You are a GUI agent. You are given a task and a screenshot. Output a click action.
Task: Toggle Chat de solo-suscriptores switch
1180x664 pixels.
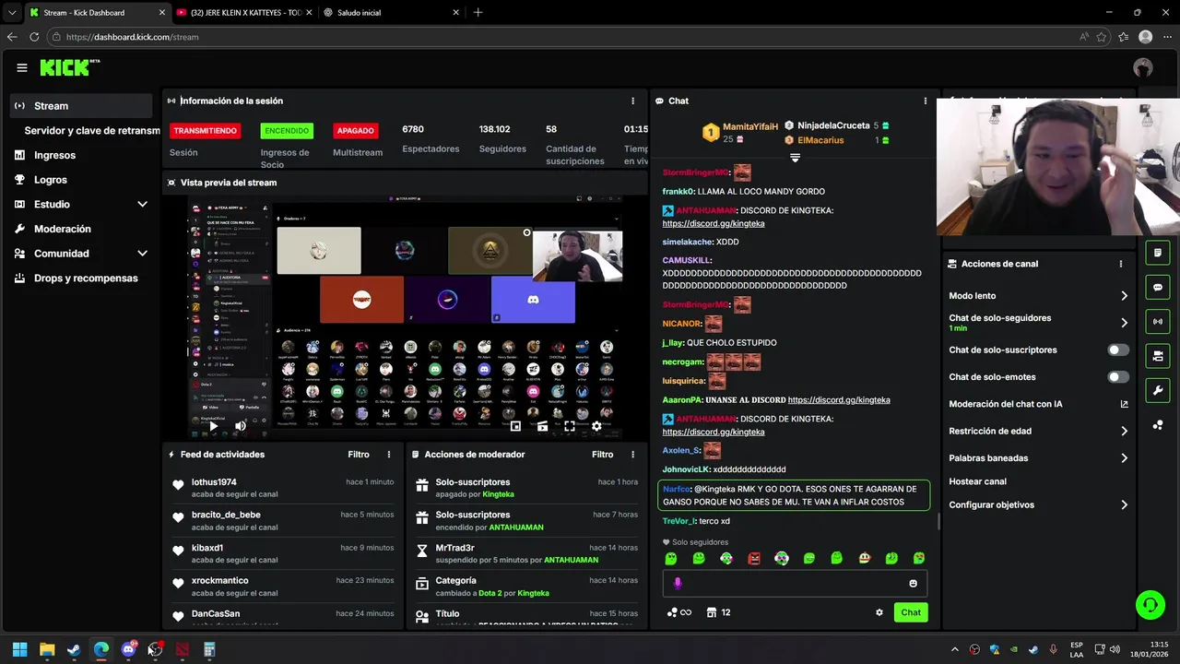click(1117, 350)
